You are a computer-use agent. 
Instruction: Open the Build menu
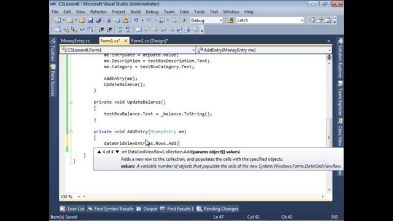pos(135,12)
